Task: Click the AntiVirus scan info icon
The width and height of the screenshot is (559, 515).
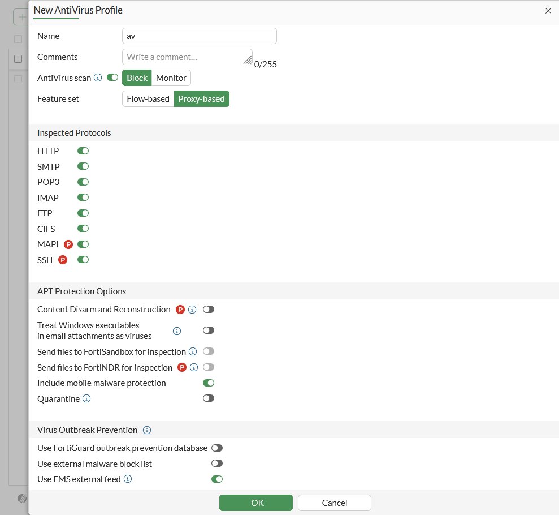Action: coord(98,78)
